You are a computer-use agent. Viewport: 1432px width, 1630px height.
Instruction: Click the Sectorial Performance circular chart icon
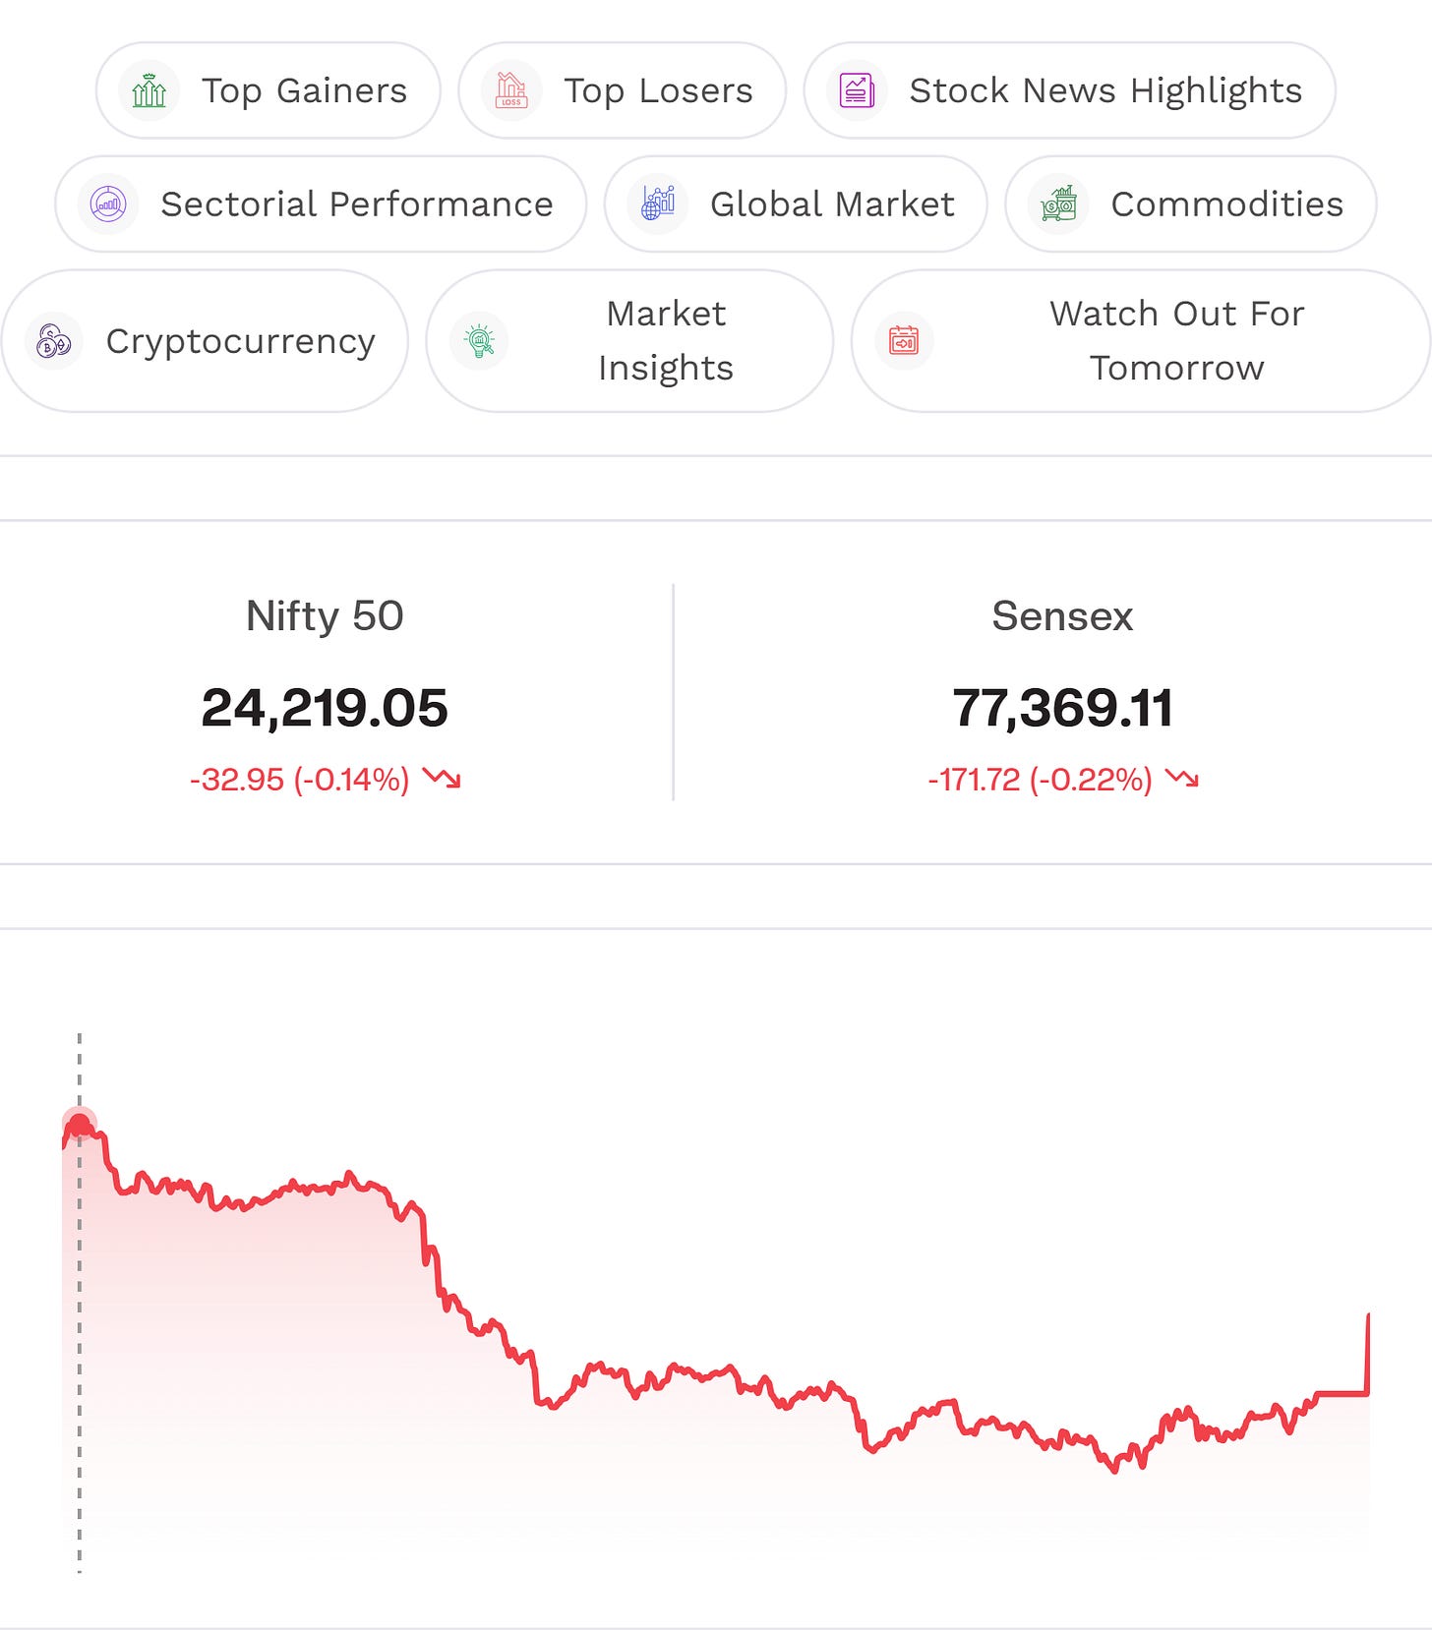pos(108,204)
